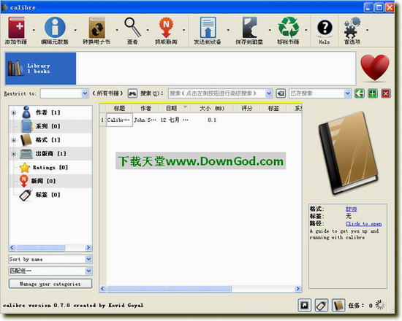
Task: Click the book list scroll right arrow
Action: tap(297, 289)
